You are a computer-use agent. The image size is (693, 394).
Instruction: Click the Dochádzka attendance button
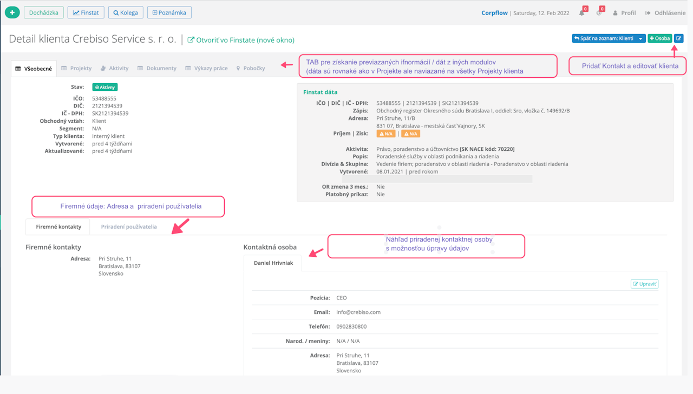pos(43,12)
